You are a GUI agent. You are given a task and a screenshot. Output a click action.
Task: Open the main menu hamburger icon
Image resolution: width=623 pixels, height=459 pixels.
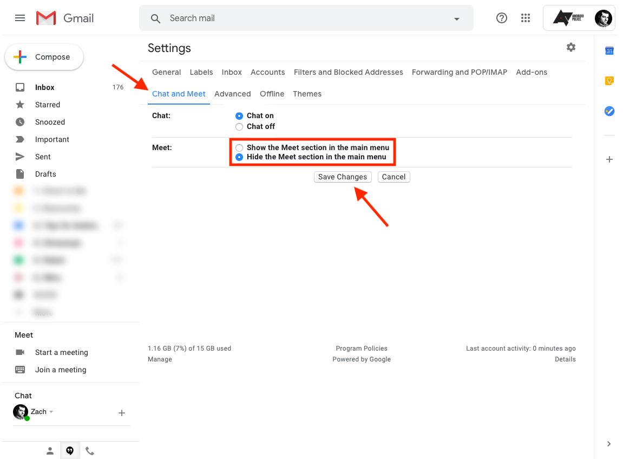point(20,18)
